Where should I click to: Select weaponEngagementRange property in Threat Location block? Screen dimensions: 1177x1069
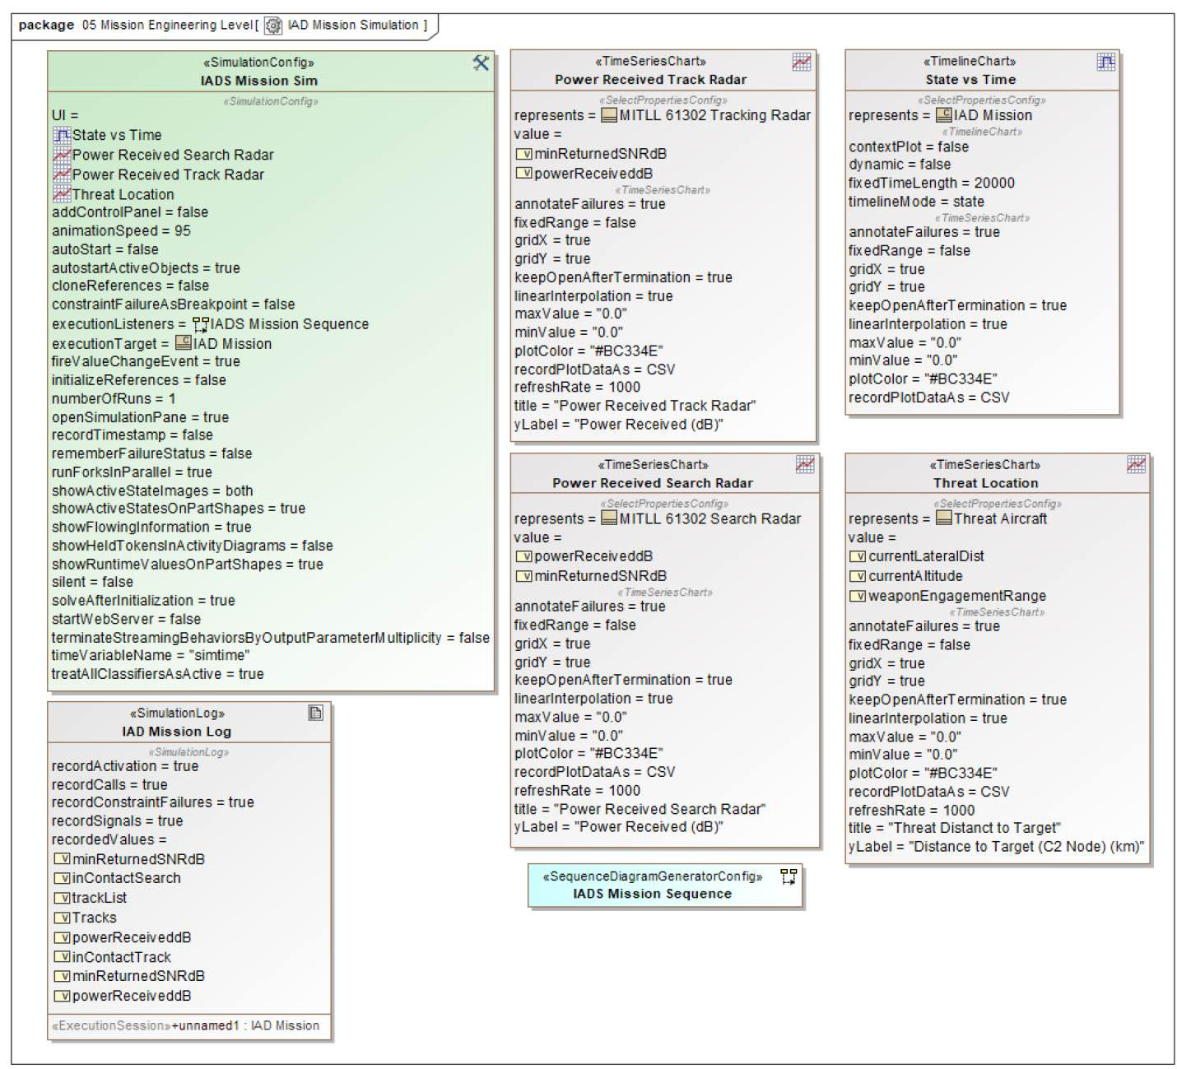tap(956, 596)
